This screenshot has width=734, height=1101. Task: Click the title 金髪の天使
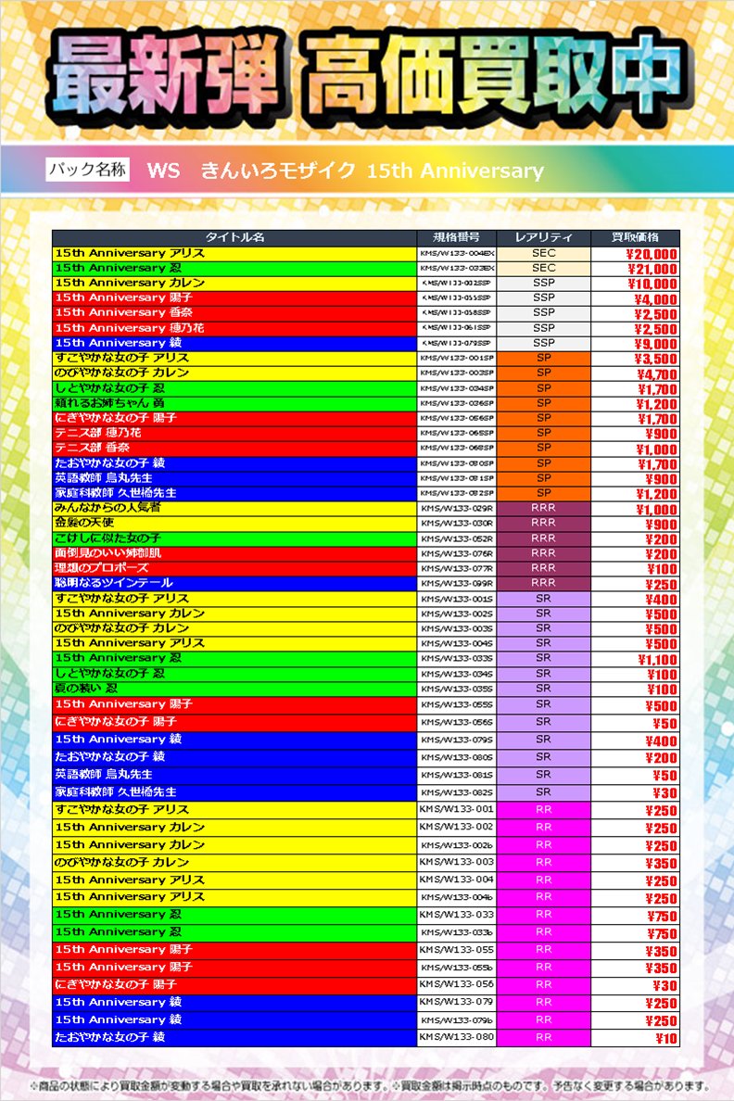(84, 523)
